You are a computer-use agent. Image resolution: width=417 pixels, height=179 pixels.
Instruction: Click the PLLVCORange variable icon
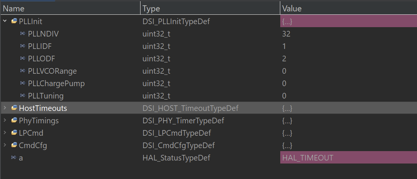point(23,71)
